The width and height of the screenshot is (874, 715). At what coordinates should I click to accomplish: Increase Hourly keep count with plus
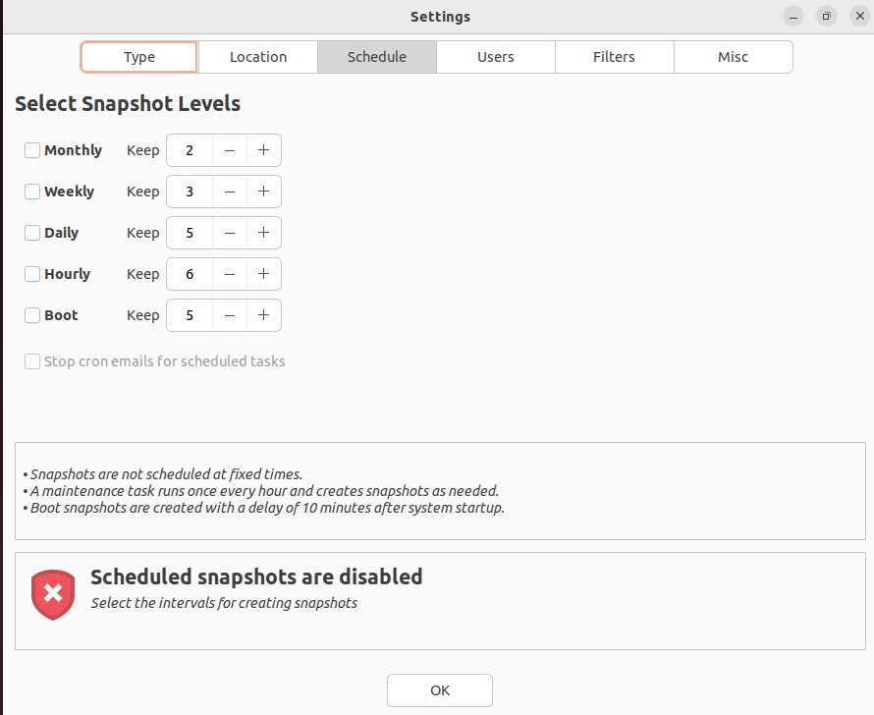click(263, 274)
